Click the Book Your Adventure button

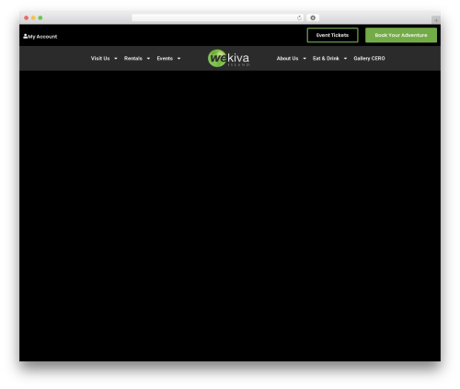(x=401, y=35)
